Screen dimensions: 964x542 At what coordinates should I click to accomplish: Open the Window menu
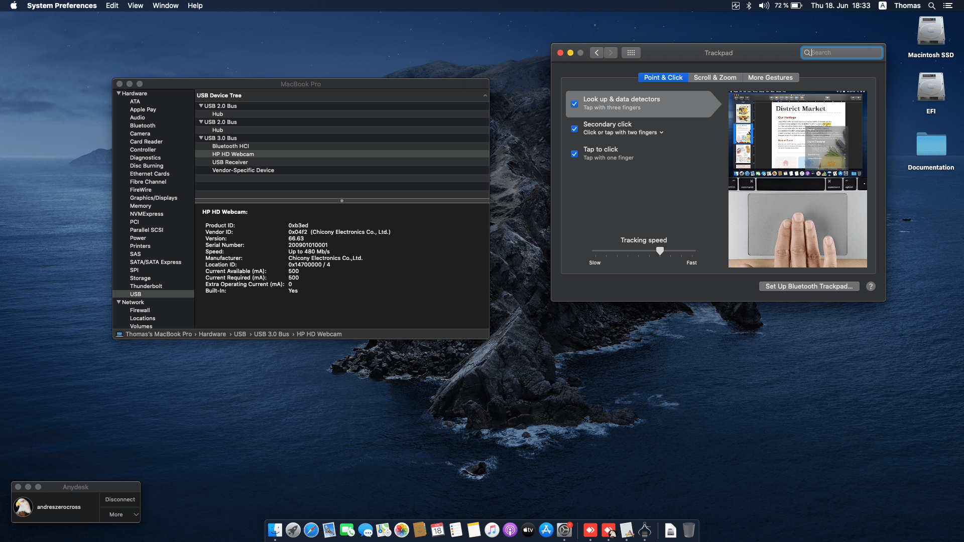click(165, 6)
